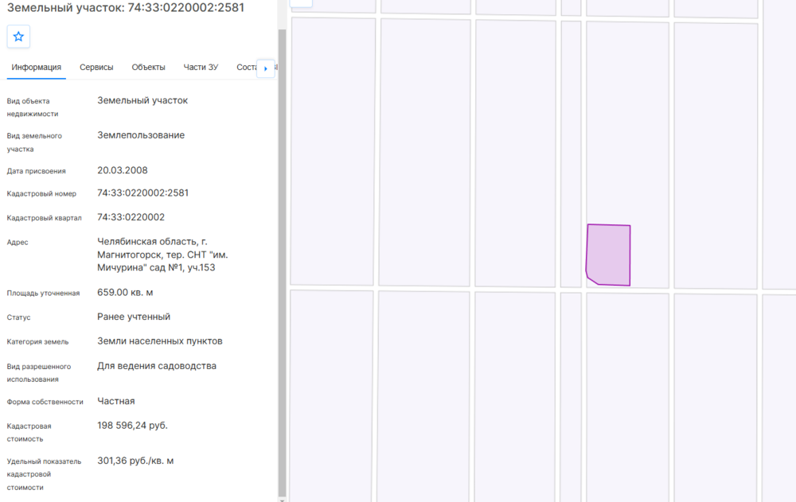
Task: Click the Частная ownership form value
Action: pos(116,401)
